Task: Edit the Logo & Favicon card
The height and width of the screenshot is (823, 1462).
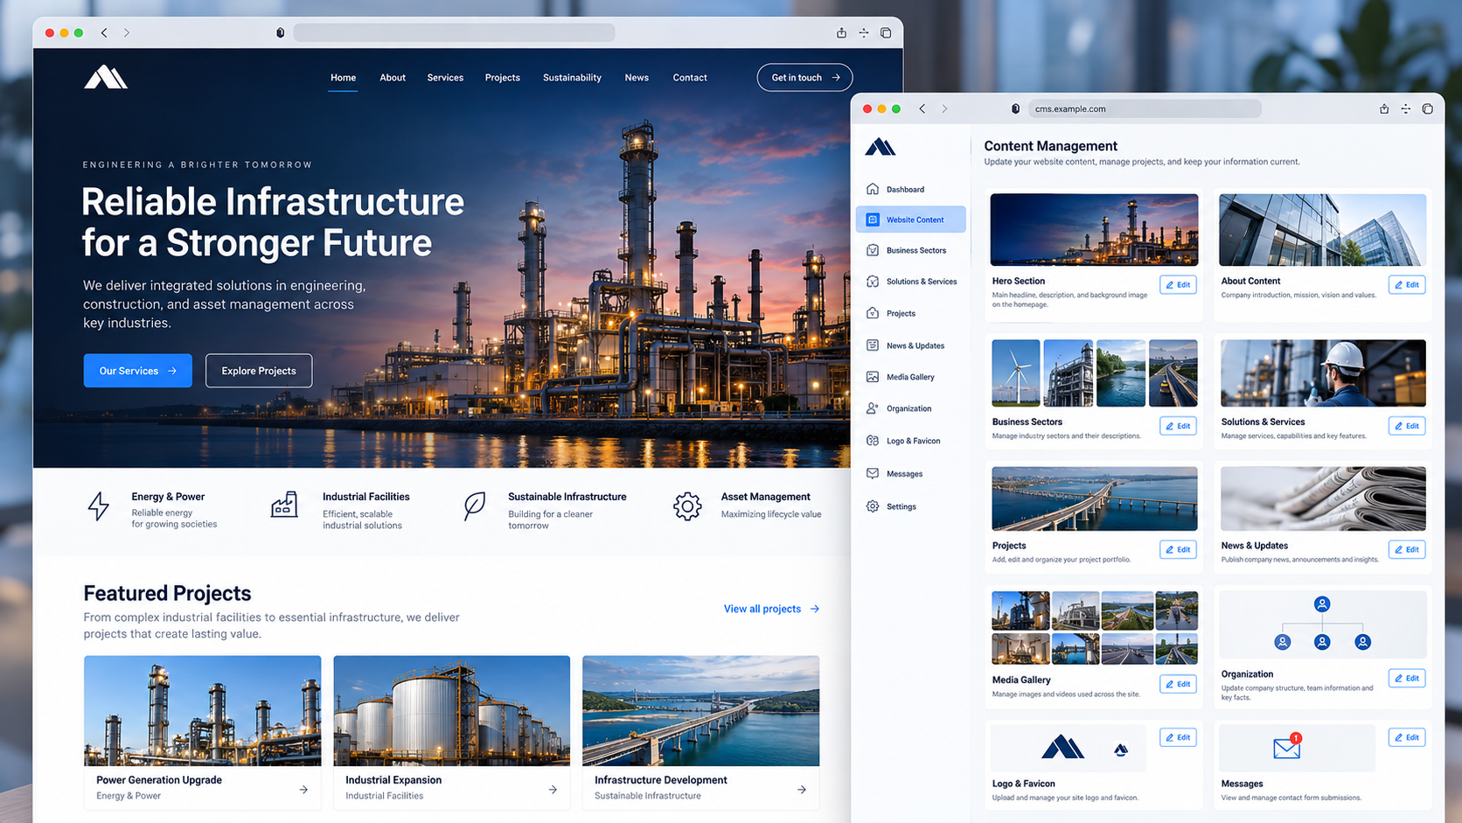Action: (x=1178, y=737)
